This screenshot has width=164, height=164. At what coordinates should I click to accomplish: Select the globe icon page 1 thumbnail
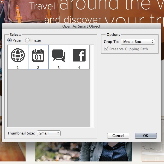point(18,57)
